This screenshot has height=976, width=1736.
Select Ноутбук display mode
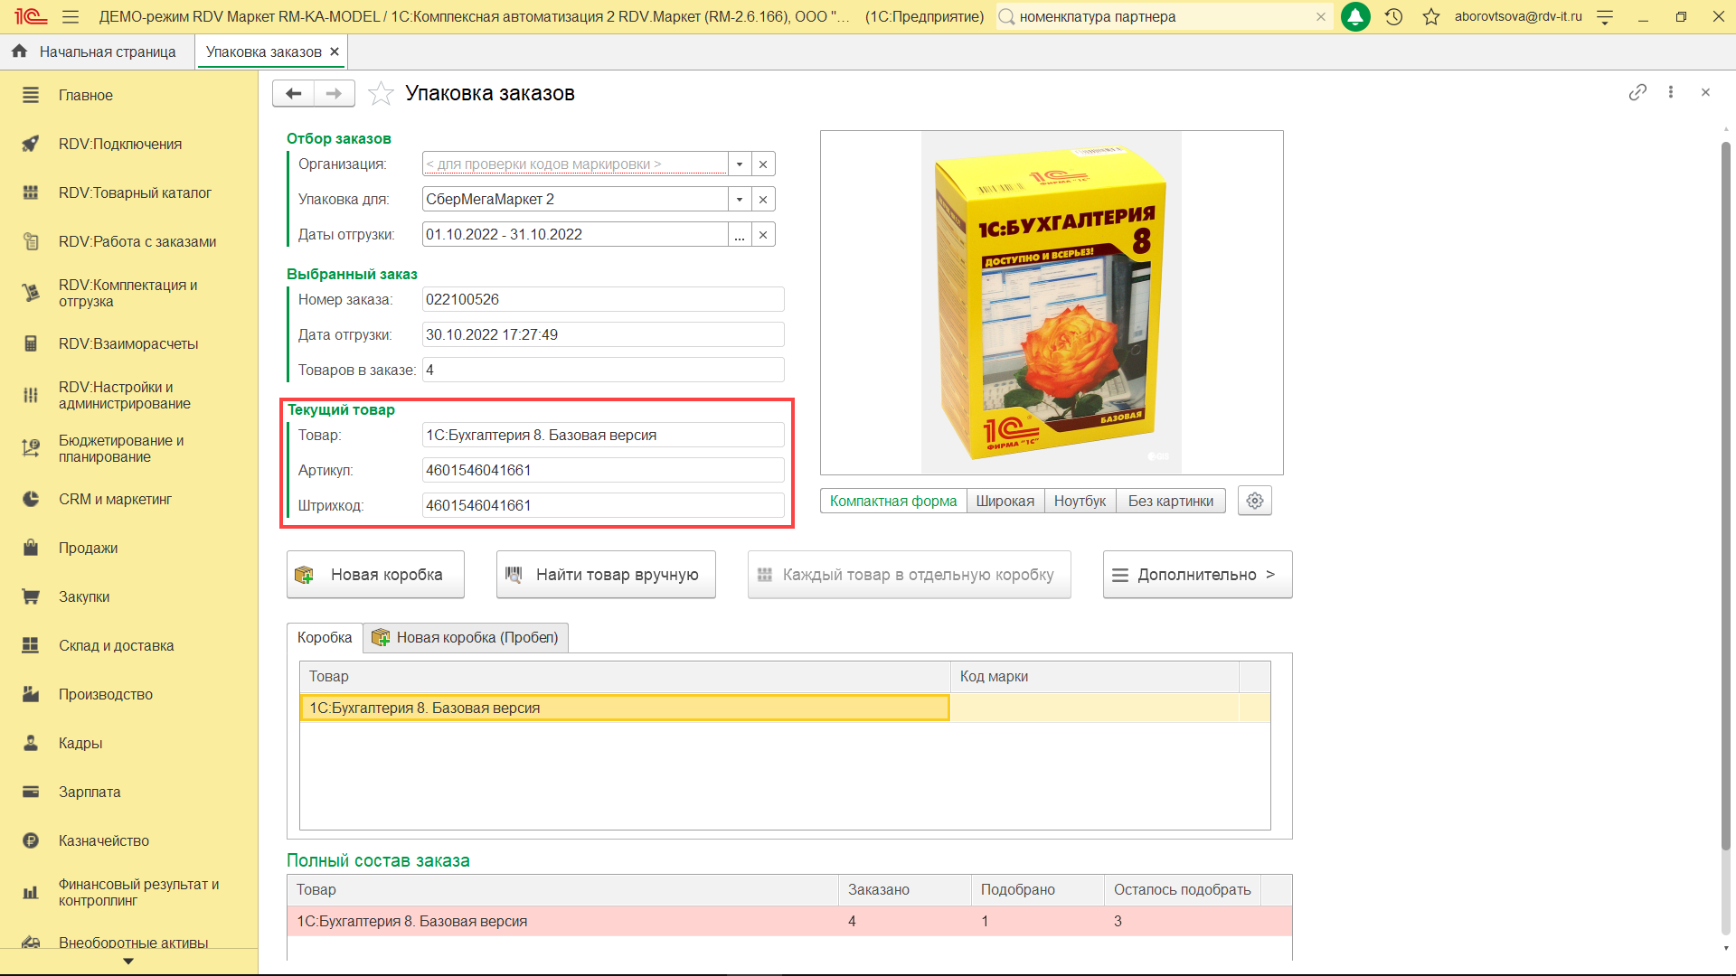coord(1080,501)
